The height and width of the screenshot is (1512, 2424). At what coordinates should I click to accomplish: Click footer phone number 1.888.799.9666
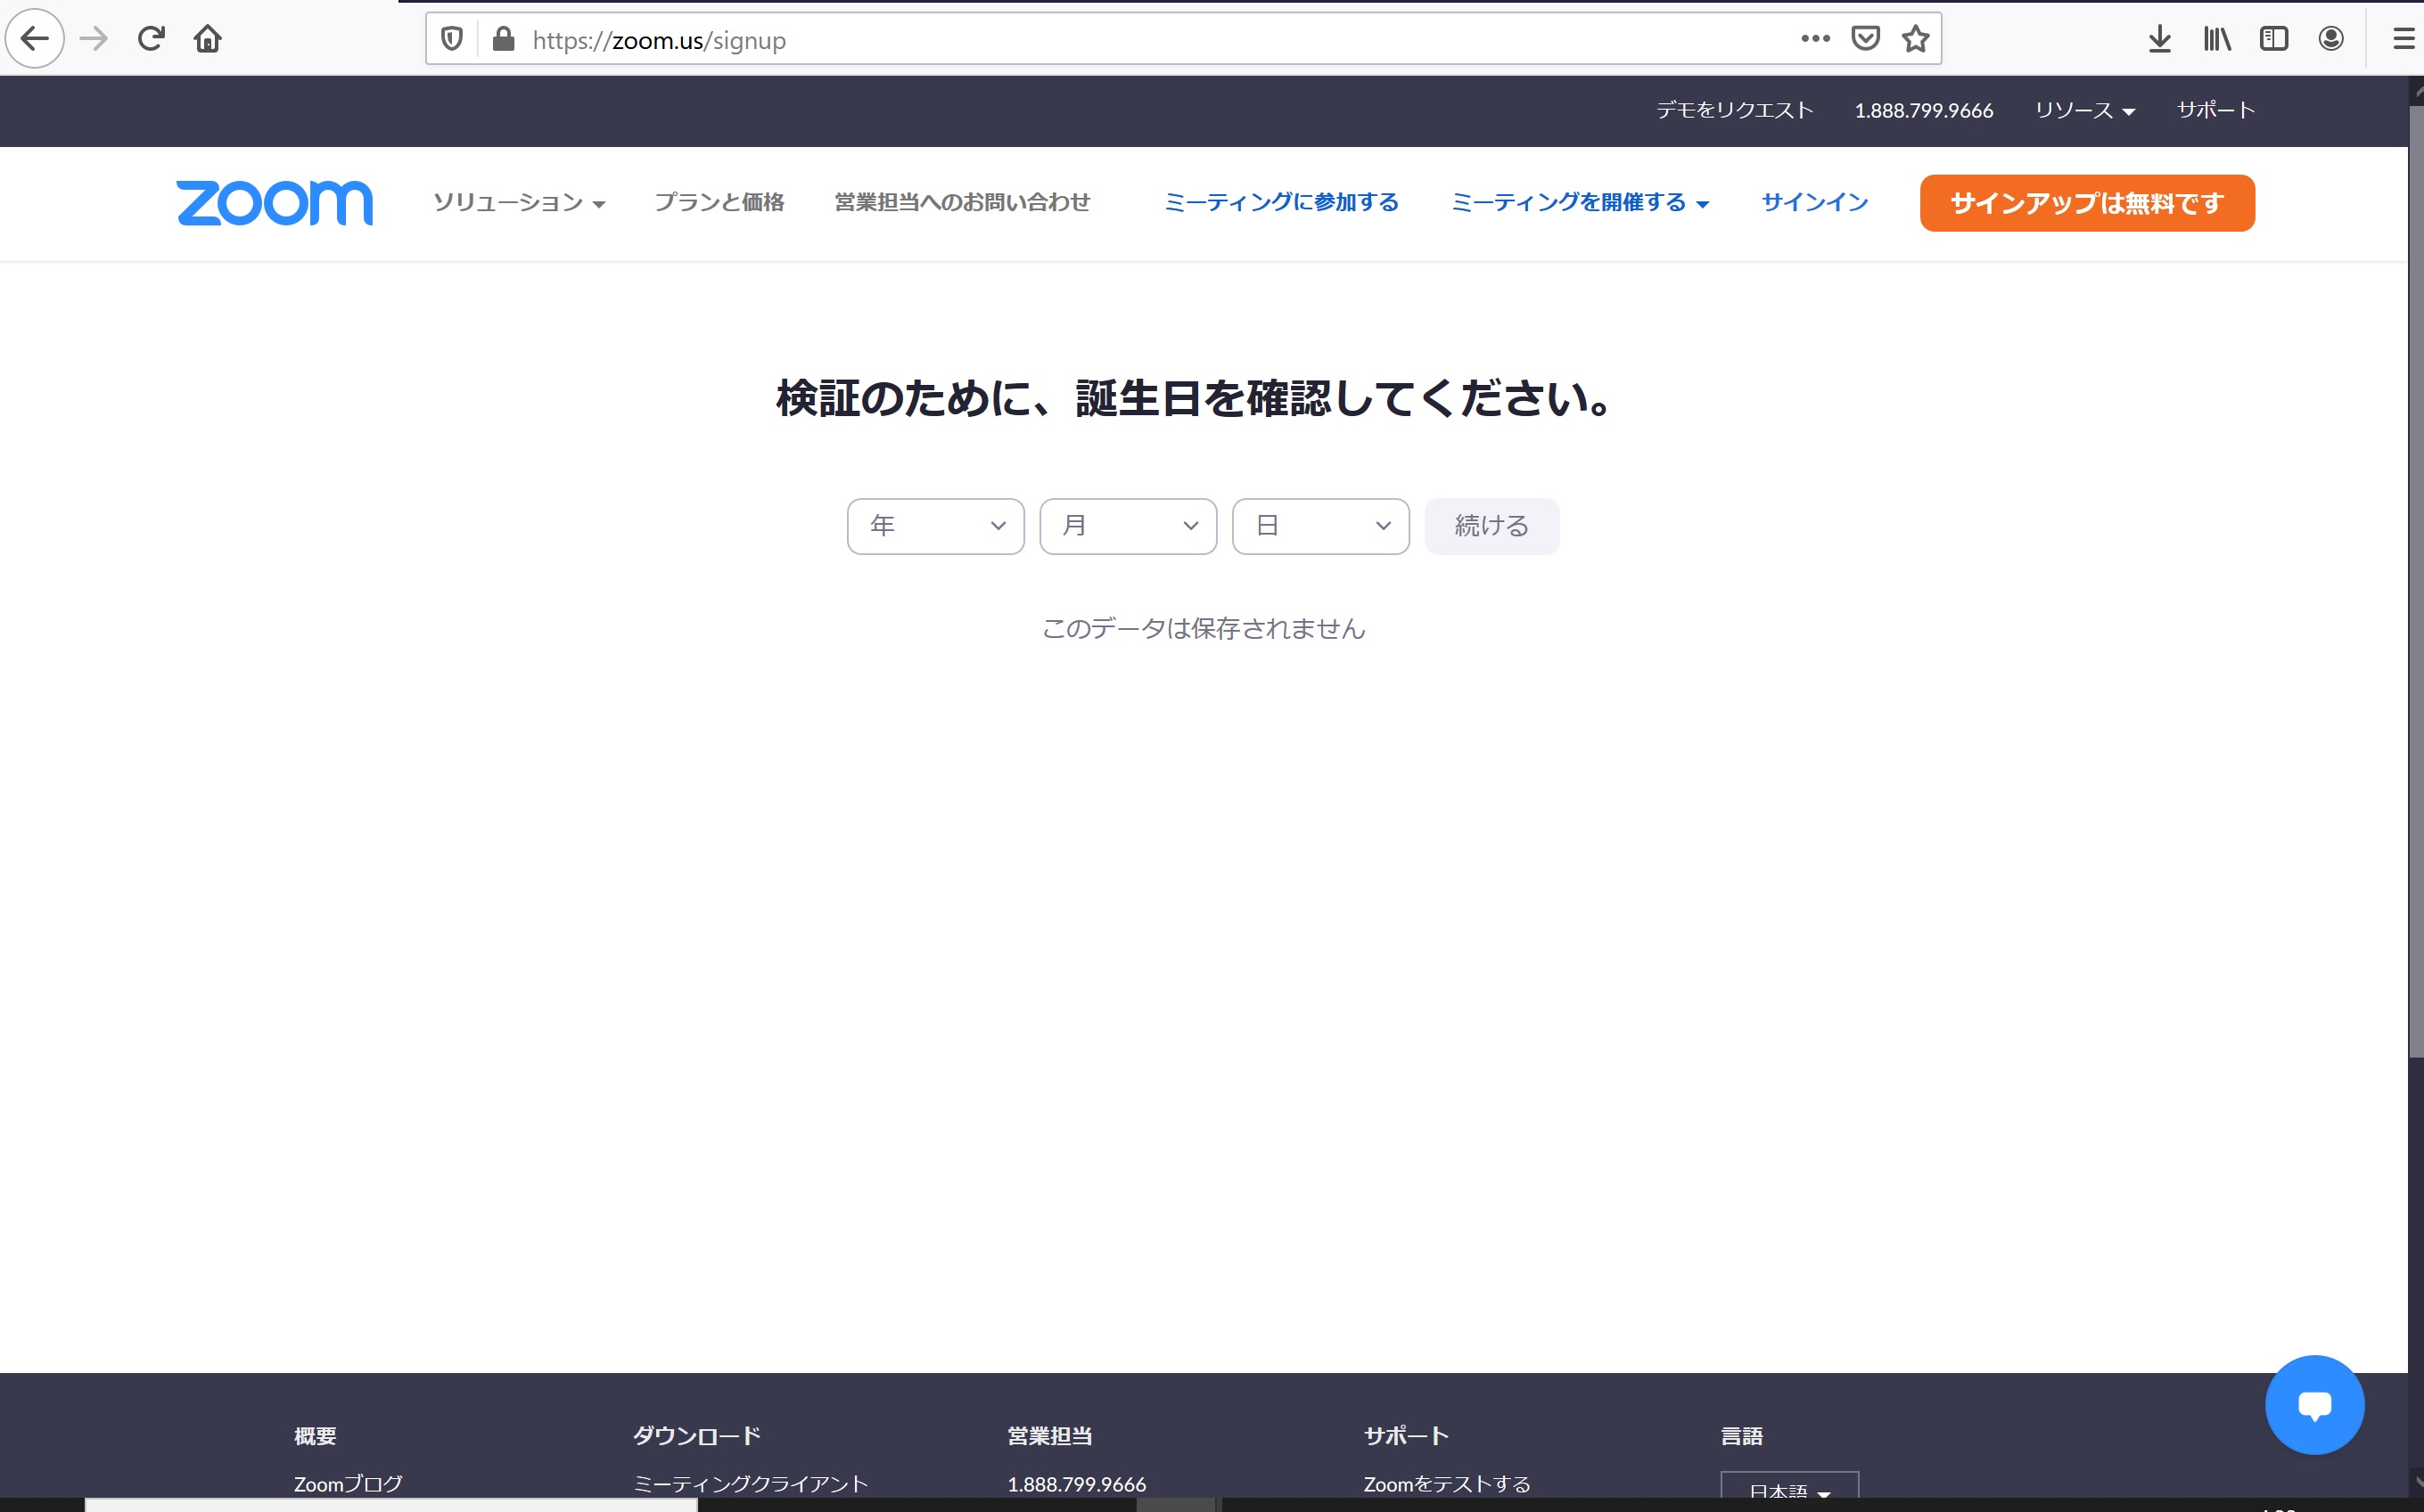click(1076, 1484)
